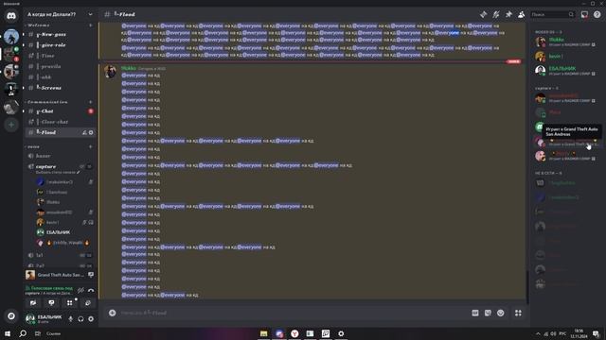Open the Threads icon in channel header
Screen dimensions: 606x340
click(x=484, y=14)
